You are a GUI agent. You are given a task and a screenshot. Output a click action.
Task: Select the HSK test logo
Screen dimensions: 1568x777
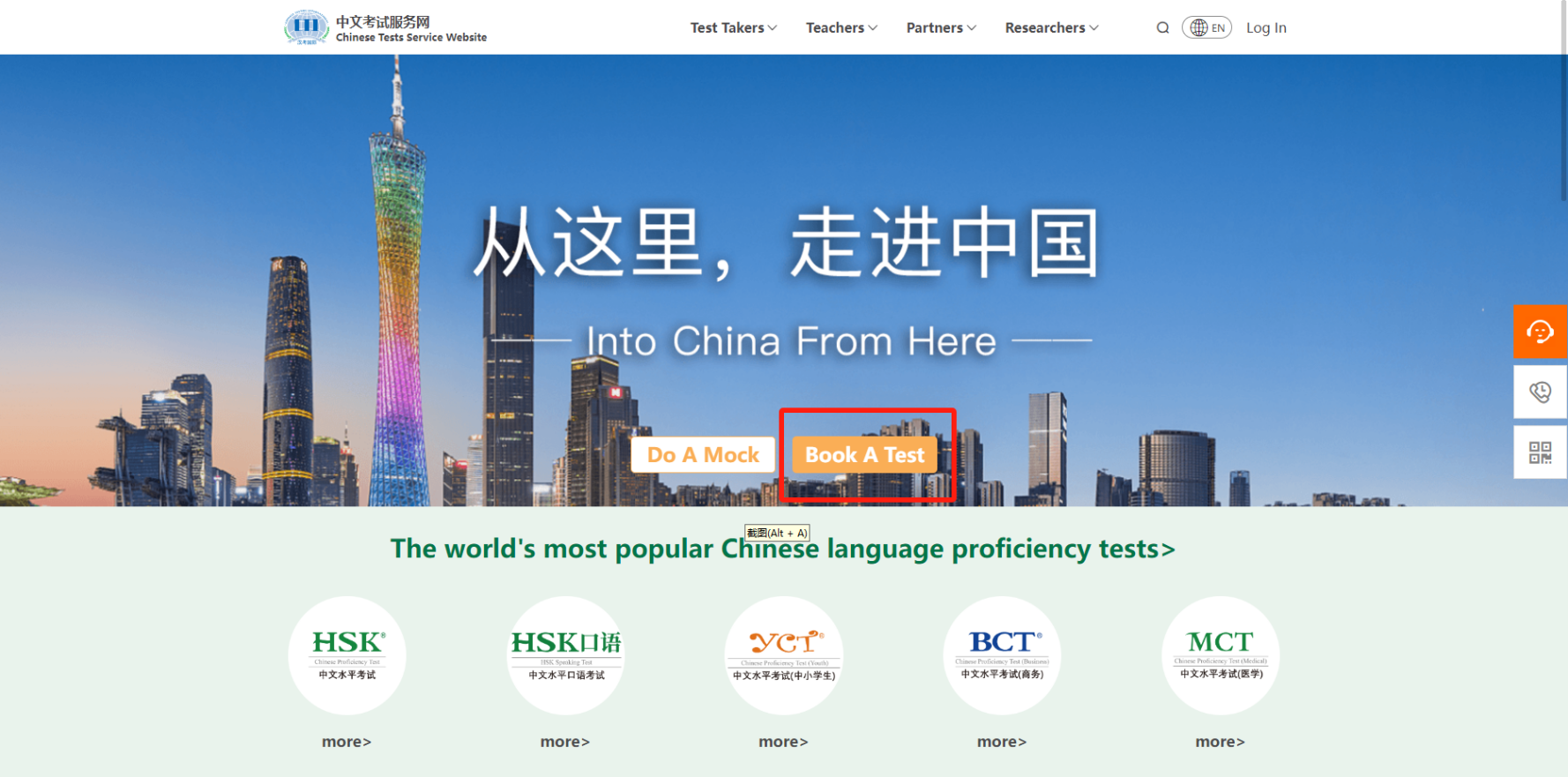[x=347, y=654]
